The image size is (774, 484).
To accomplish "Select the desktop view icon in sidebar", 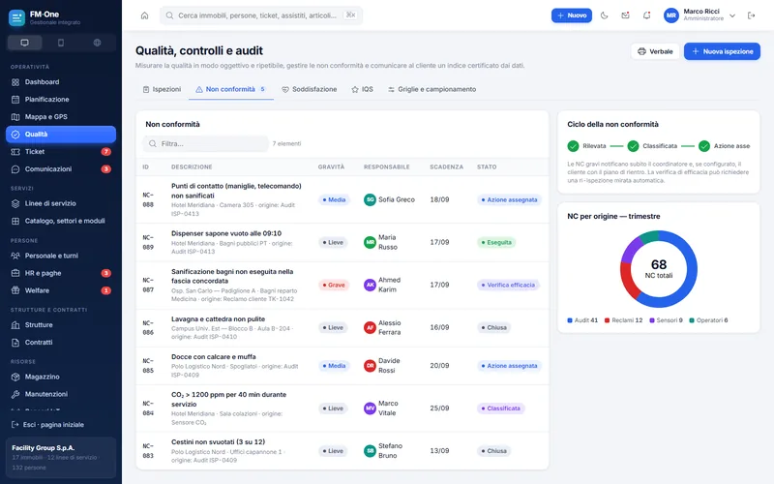I will click(x=25, y=43).
